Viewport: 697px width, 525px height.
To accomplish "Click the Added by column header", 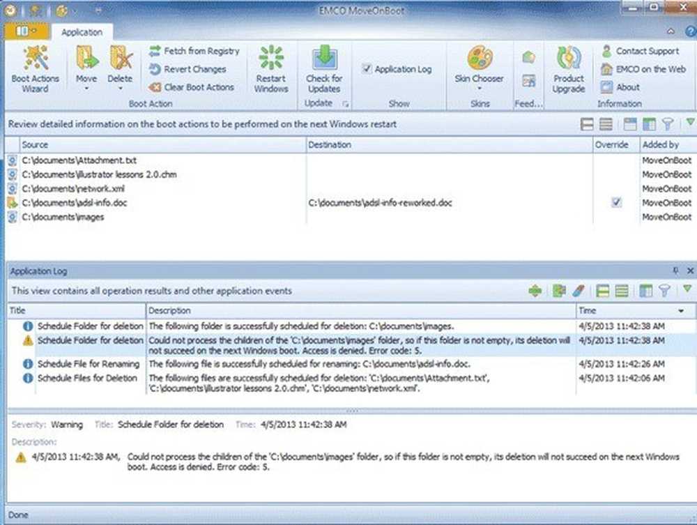I will tap(668, 145).
